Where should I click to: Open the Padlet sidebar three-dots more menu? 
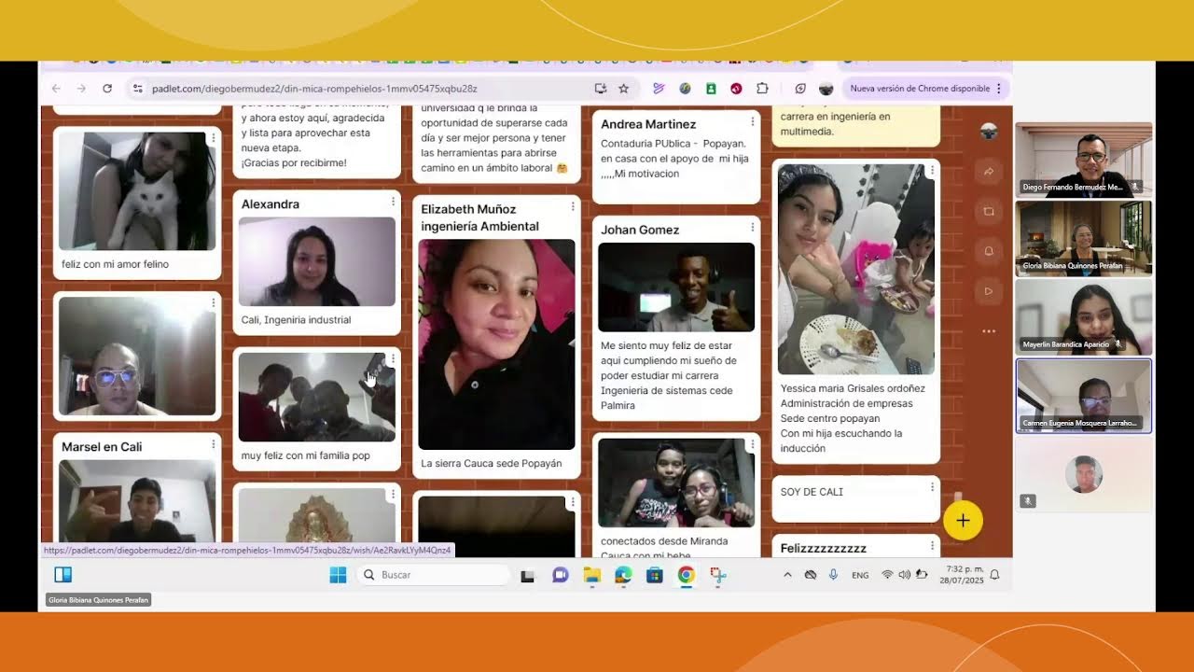coord(989,331)
